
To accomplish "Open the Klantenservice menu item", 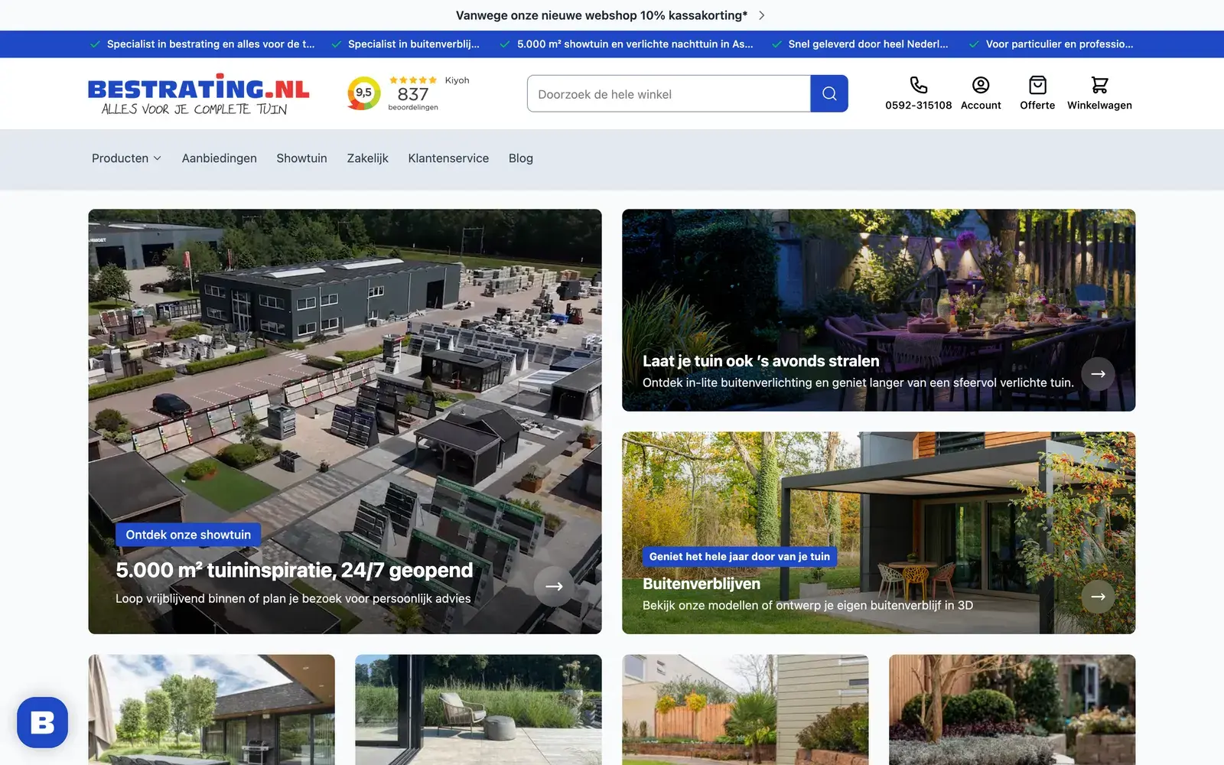I will tap(448, 158).
